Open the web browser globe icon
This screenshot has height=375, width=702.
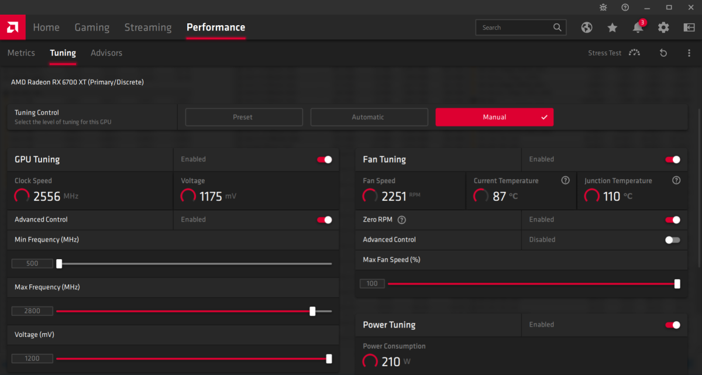[587, 27]
